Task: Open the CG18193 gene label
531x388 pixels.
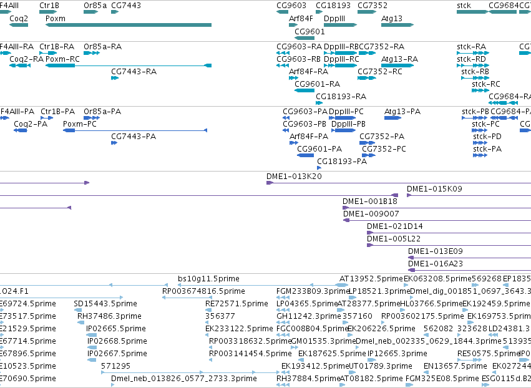Action: pos(333,6)
